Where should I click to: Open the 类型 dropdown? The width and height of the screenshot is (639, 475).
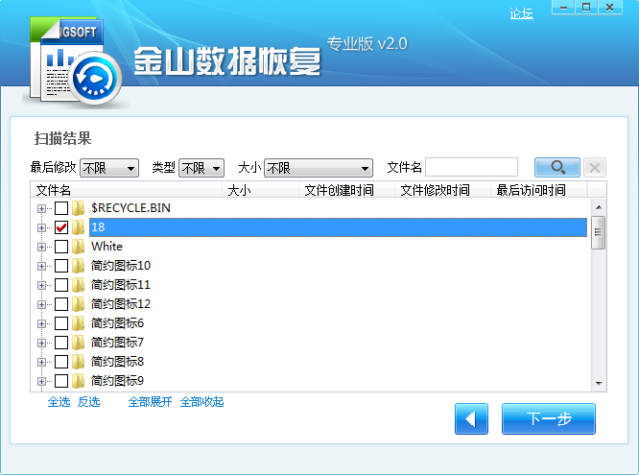pos(201,168)
